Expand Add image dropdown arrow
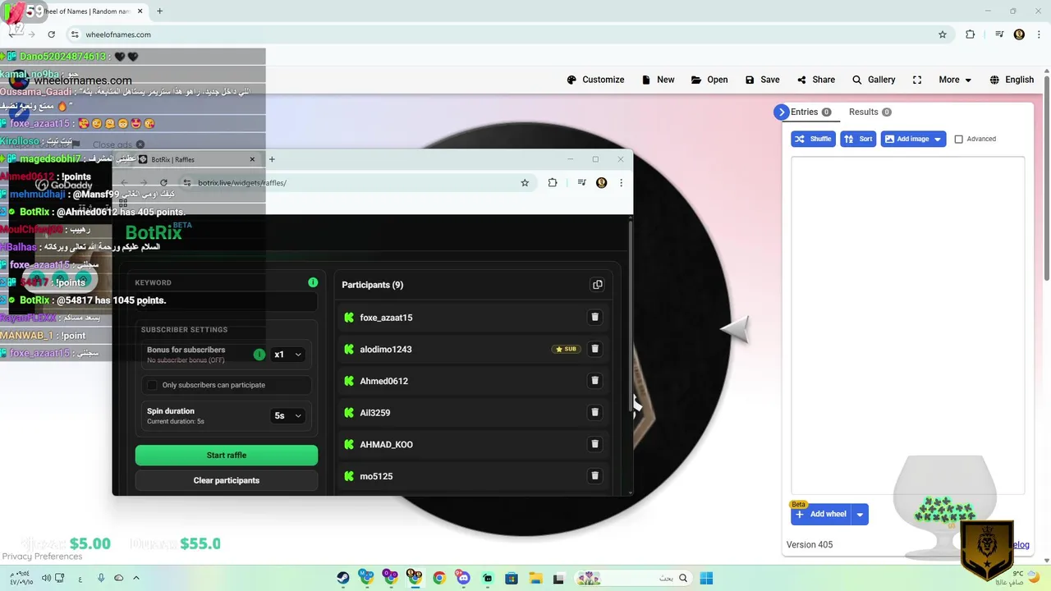Screen dimensions: 1051x591 coord(939,139)
